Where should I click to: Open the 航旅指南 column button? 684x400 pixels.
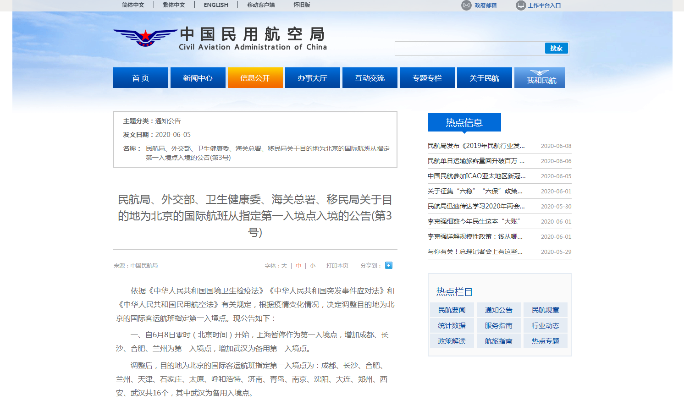point(498,341)
